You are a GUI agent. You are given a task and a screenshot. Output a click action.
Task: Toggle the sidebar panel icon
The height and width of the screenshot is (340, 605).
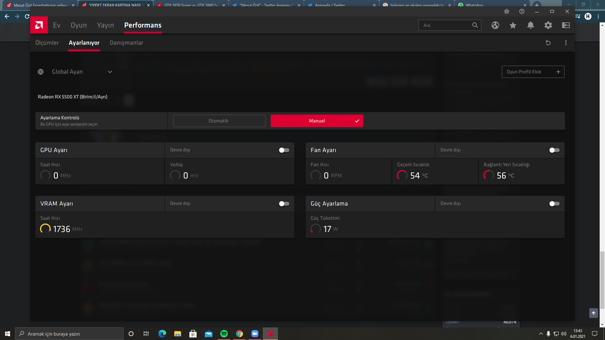tap(566, 25)
